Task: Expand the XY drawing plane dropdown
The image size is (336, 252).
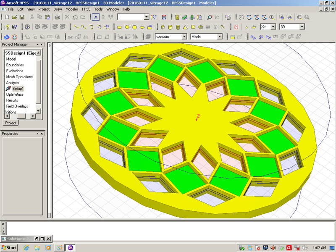Action: pyautogui.click(x=273, y=27)
